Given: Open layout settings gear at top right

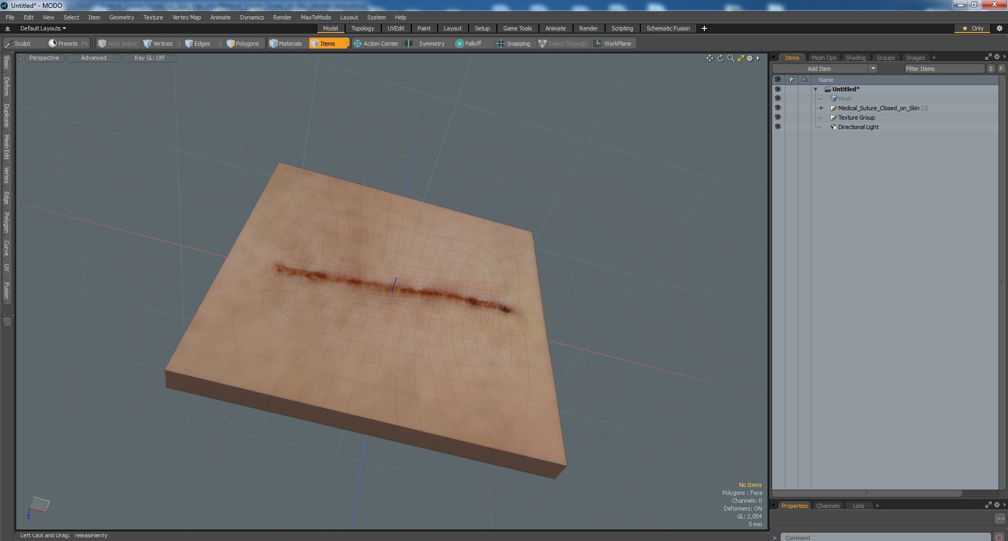Looking at the screenshot, I should pyautogui.click(x=999, y=28).
